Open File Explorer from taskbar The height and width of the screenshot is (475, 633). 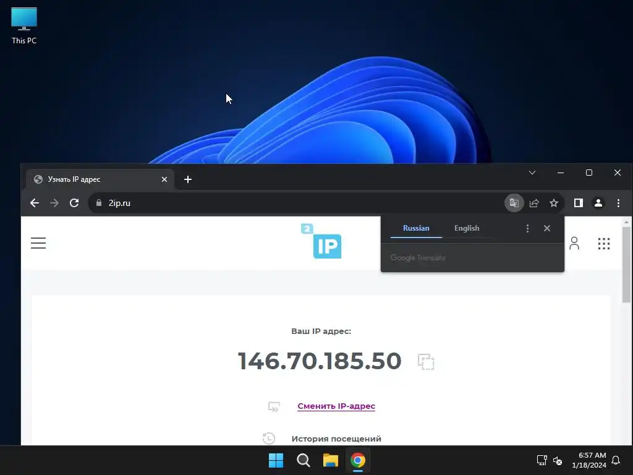(x=330, y=460)
